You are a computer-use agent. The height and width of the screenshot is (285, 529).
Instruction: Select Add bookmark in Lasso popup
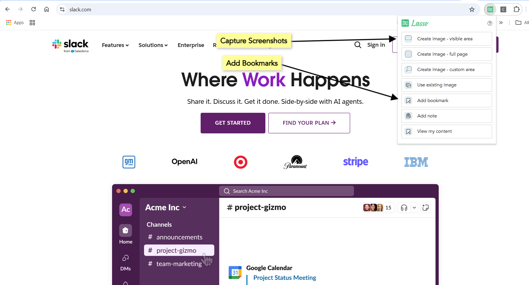point(447,100)
